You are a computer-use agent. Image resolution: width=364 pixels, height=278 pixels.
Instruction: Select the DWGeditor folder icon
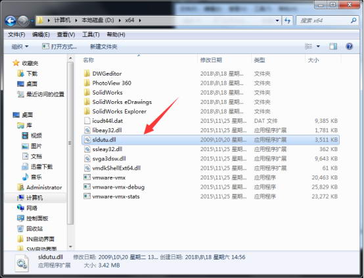tap(87, 74)
